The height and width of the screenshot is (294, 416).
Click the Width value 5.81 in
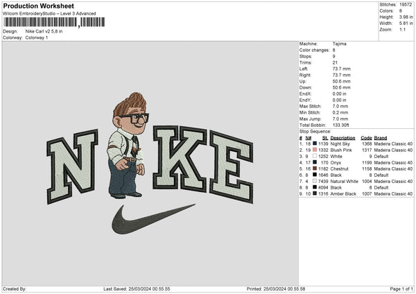pyautogui.click(x=406, y=24)
